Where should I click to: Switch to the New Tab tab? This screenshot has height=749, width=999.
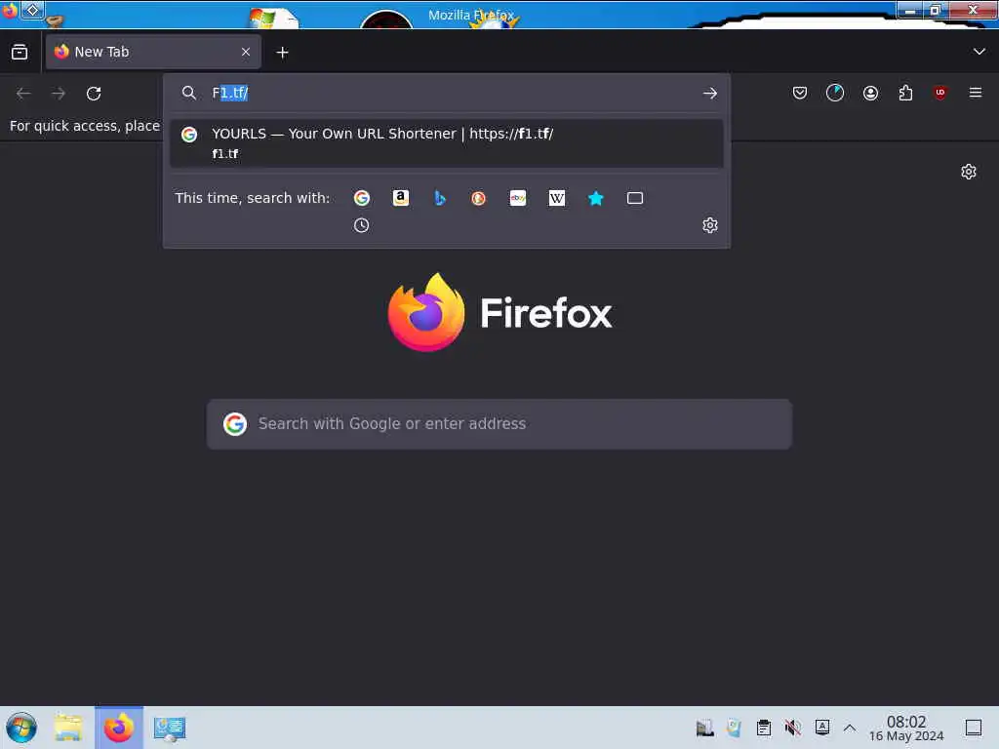coord(153,52)
